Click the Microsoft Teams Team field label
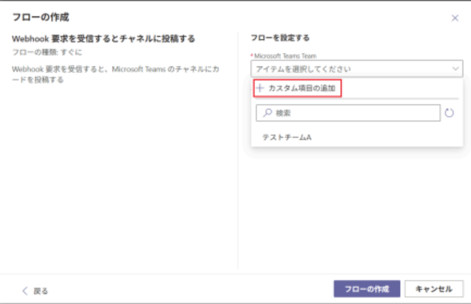This screenshot has height=304, width=471. pyautogui.click(x=285, y=56)
